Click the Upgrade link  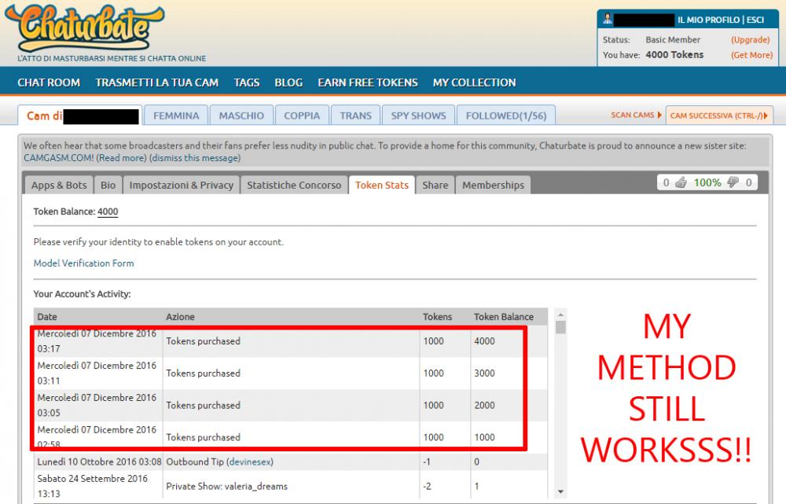pos(750,39)
